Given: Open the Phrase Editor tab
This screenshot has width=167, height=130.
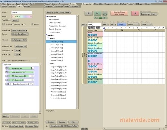Looking at the screenshot, I should click(98, 4).
